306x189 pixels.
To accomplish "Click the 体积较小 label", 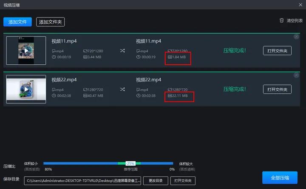I will pos(31,163).
